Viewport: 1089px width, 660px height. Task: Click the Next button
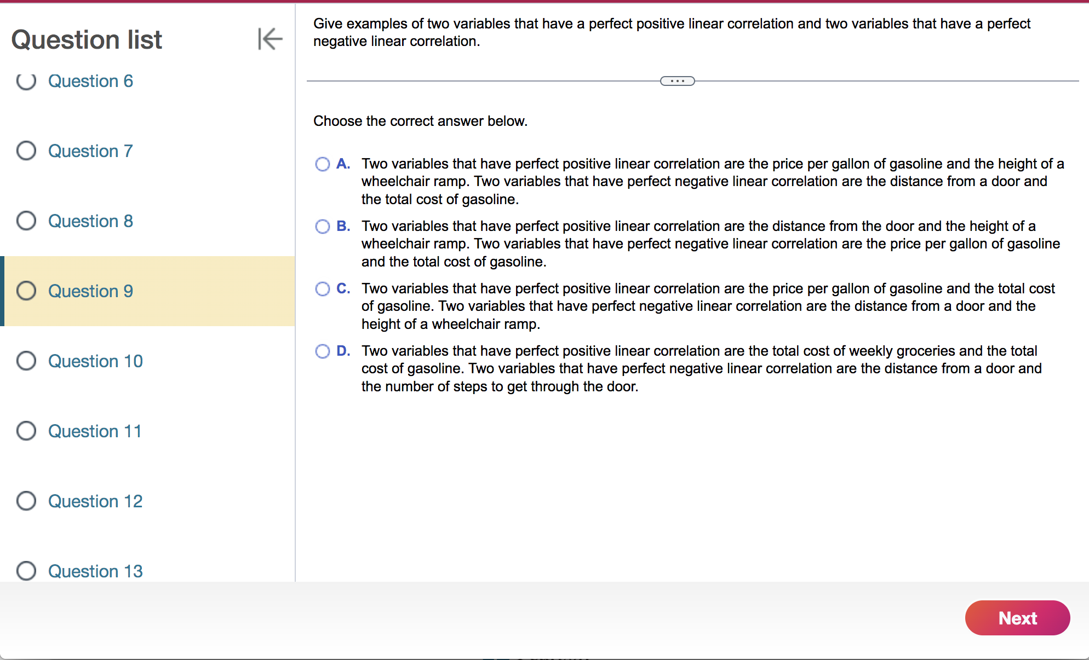[1017, 618]
